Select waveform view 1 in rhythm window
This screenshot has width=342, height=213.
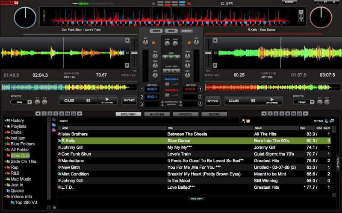pyautogui.click(x=301, y=12)
